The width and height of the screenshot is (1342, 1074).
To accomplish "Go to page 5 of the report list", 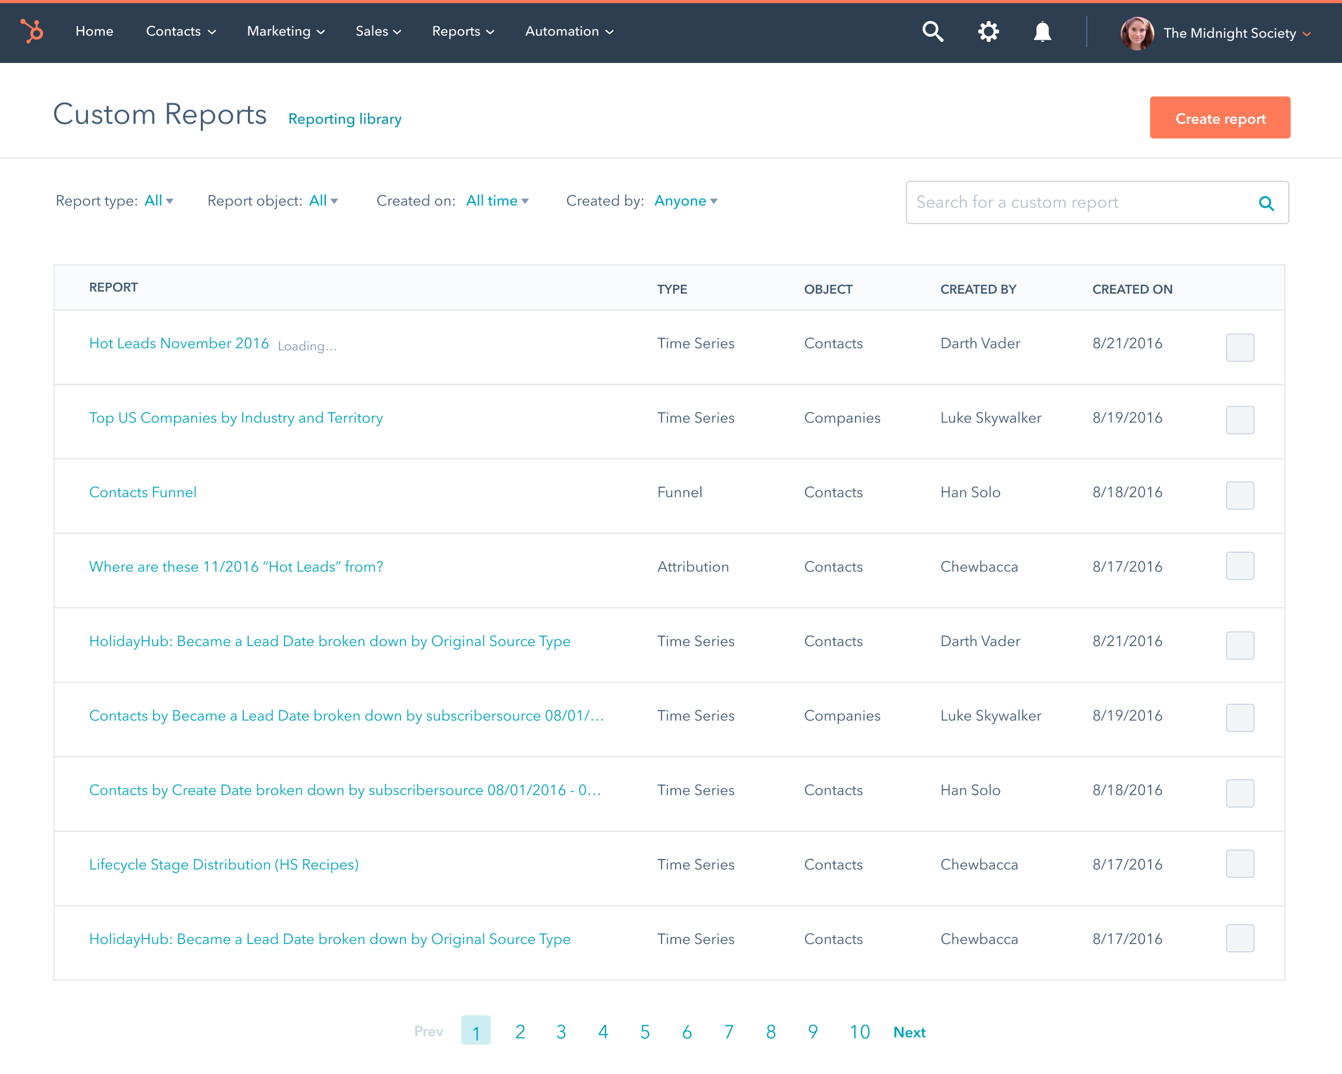I will pyautogui.click(x=645, y=1032).
